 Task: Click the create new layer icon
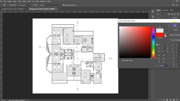(177, 100)
